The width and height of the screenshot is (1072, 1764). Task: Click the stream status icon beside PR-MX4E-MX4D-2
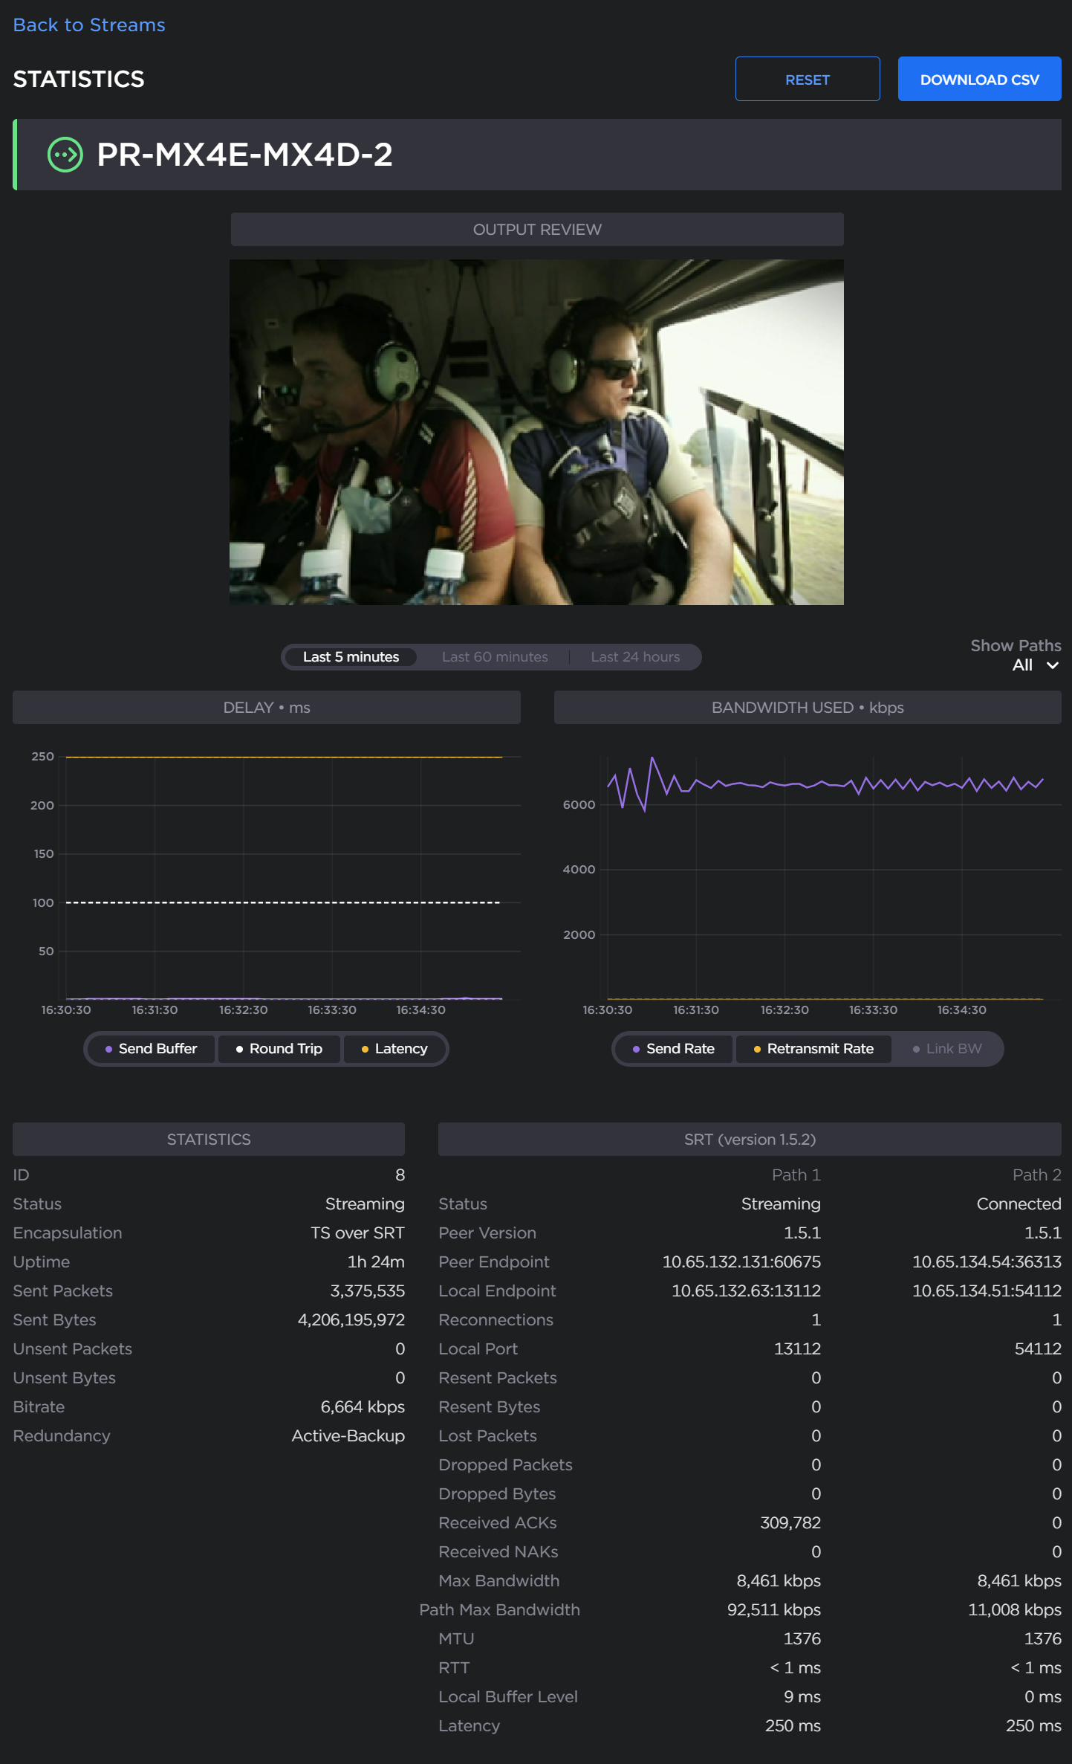65,155
